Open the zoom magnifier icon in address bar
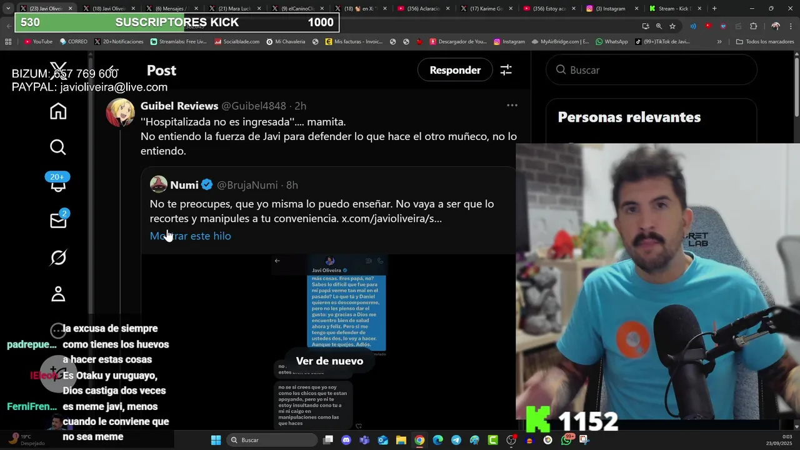The width and height of the screenshot is (800, 450). [659, 26]
